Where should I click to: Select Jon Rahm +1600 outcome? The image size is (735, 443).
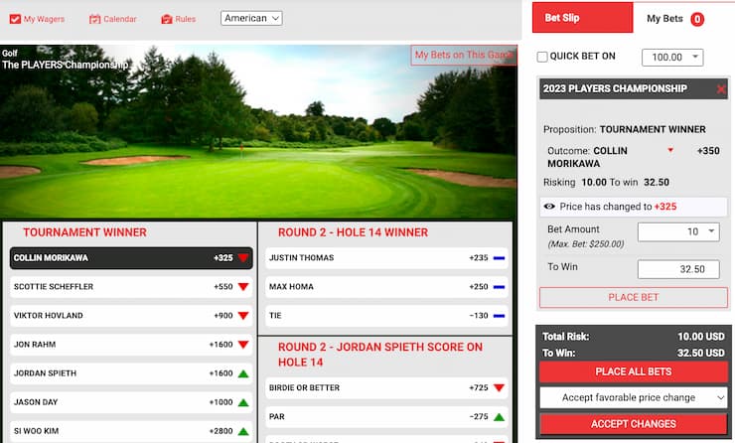(x=131, y=345)
